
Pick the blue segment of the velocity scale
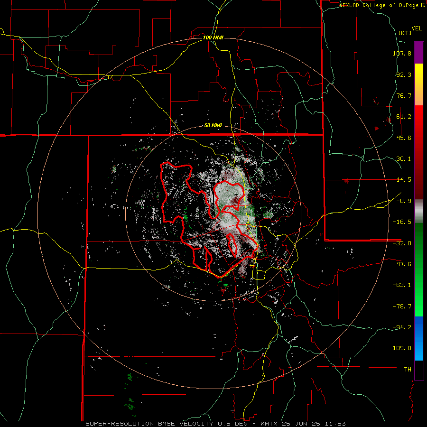[419, 338]
